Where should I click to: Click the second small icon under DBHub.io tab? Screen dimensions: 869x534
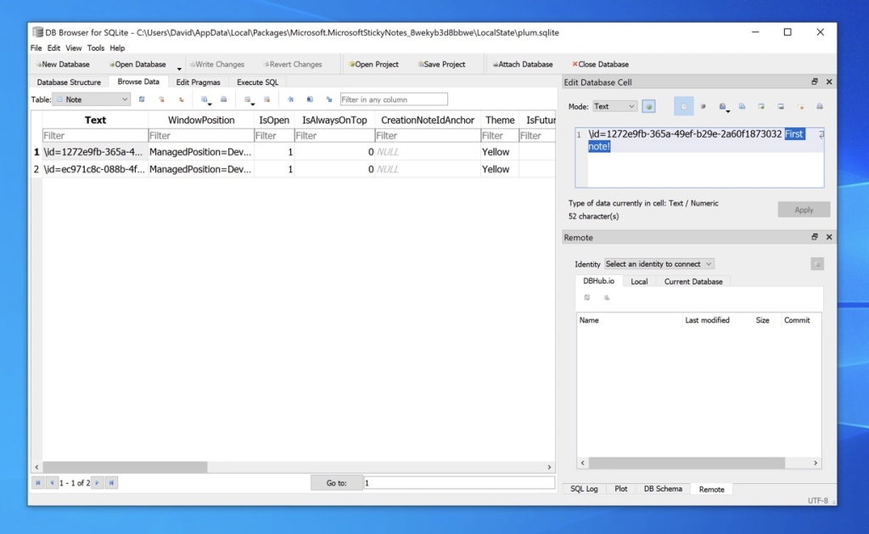point(607,298)
